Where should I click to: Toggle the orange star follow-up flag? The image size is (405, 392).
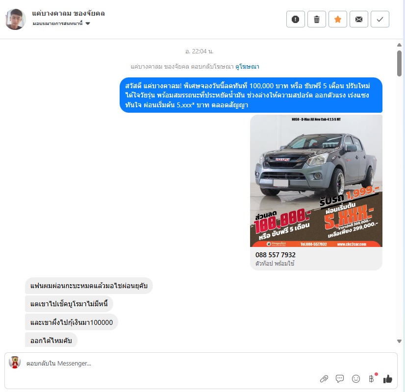click(x=338, y=19)
